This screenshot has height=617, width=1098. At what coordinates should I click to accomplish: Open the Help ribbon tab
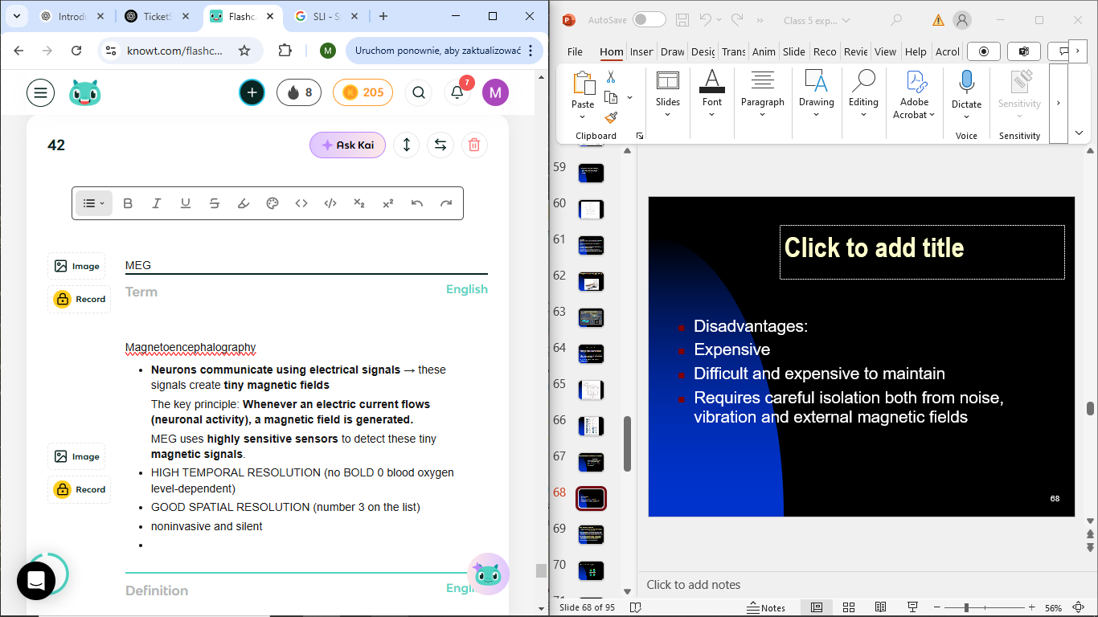pos(916,51)
